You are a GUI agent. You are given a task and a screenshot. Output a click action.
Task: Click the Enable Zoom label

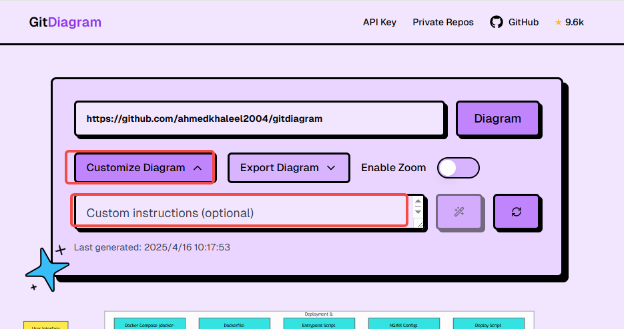tap(394, 168)
